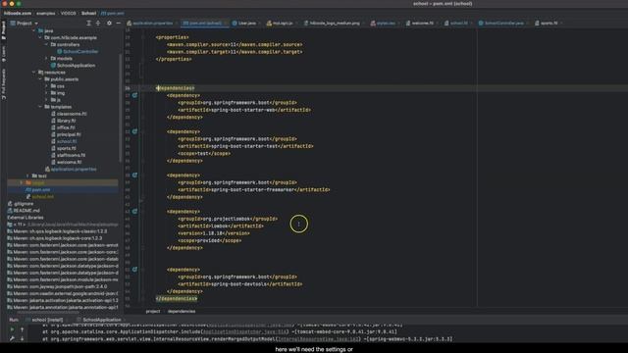Screen dimensions: 628x353
Task: Click dependencies breadcrumb below the editor
Action: click(x=182, y=311)
